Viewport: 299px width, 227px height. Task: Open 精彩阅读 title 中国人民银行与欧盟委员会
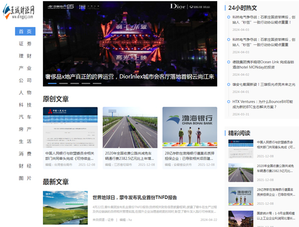[276, 145]
